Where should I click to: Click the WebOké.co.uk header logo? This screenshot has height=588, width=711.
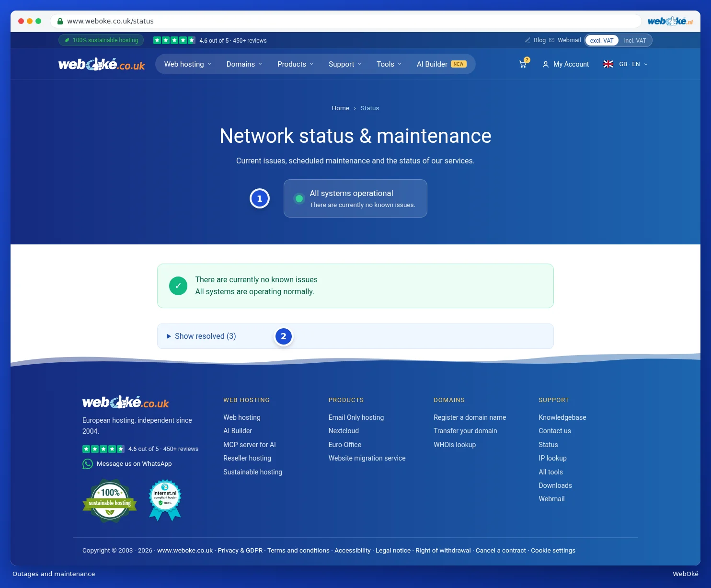click(102, 64)
